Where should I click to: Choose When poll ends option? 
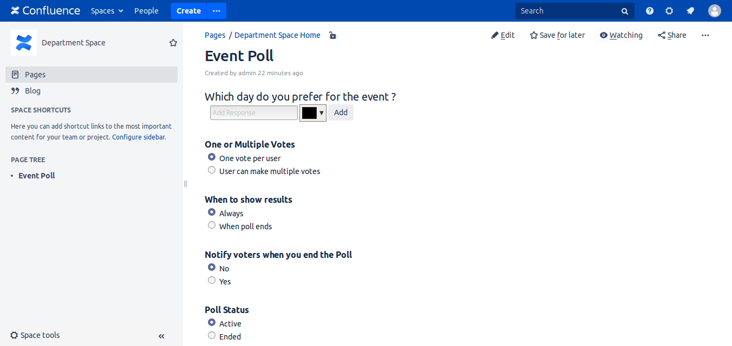click(212, 225)
